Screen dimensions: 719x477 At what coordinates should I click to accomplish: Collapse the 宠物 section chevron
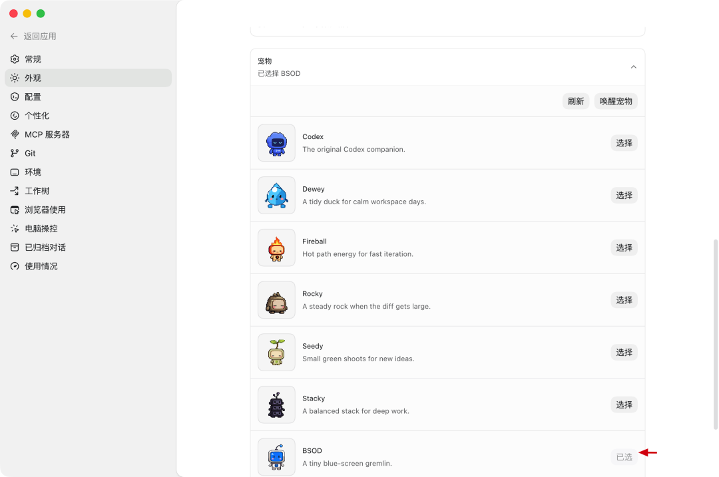633,67
